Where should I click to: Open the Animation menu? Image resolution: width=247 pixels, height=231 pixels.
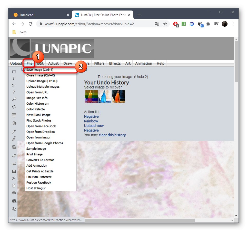pyautogui.click(x=144, y=63)
